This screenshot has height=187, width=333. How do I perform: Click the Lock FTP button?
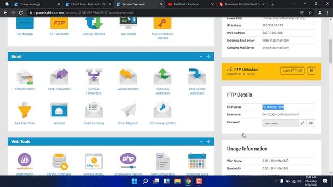tap(292, 71)
